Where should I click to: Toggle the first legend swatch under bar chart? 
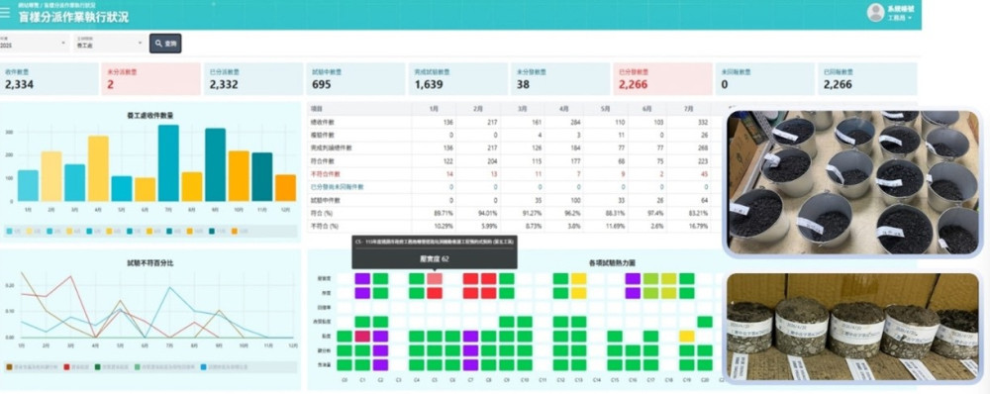pyautogui.click(x=10, y=232)
